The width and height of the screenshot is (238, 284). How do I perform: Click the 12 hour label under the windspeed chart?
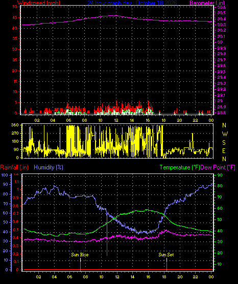click(x=116, y=120)
